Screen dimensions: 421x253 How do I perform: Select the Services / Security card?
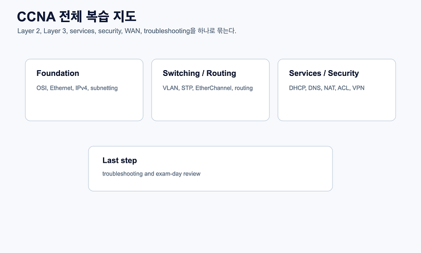click(x=337, y=90)
